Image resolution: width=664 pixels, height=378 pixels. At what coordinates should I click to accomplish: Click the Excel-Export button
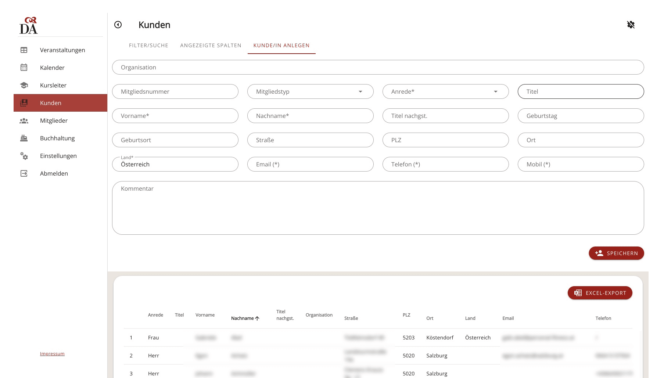coord(600,293)
